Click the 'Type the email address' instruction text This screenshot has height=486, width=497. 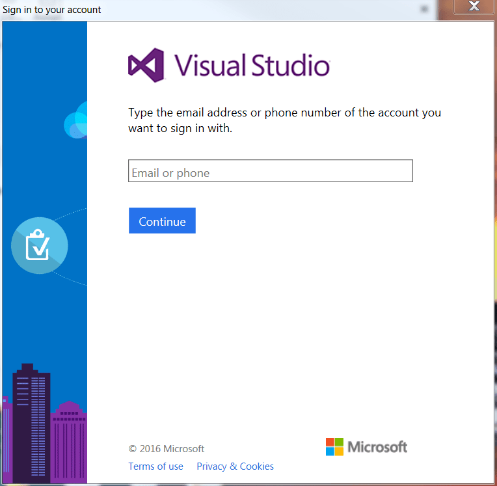click(x=284, y=113)
